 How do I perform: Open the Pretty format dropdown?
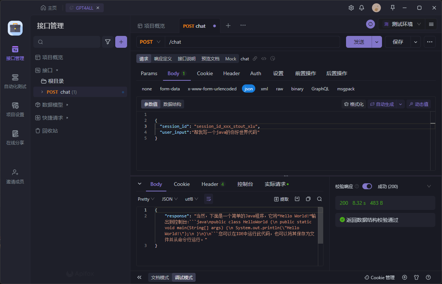pyautogui.click(x=146, y=199)
